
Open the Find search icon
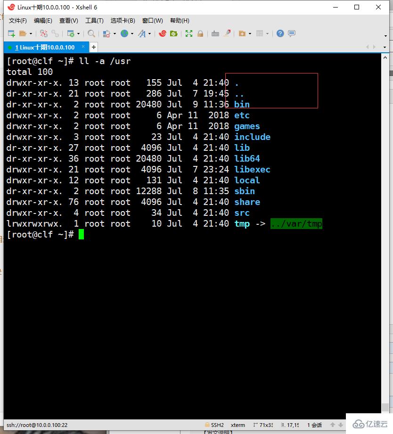pos(92,34)
